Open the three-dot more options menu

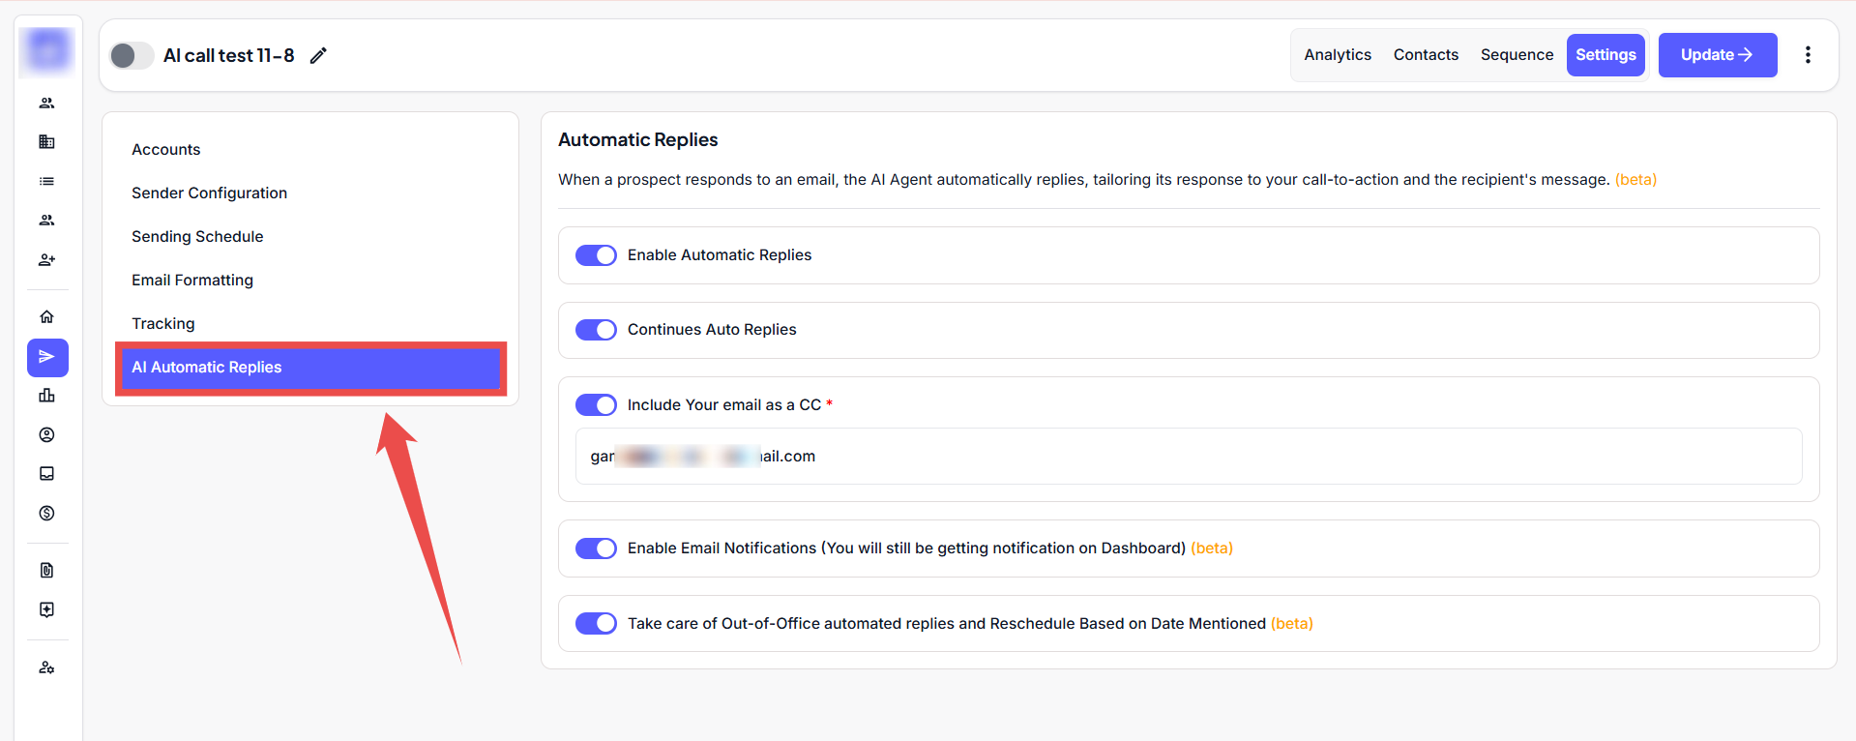(1807, 55)
